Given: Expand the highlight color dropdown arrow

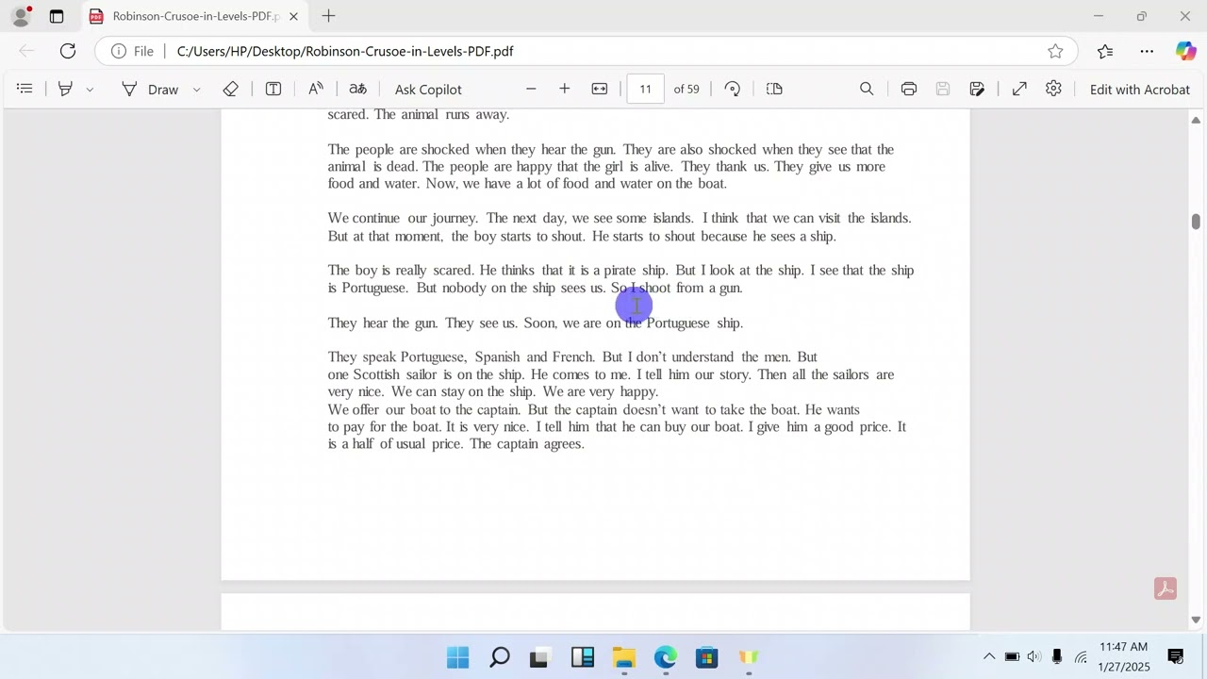Looking at the screenshot, I should coord(90,90).
